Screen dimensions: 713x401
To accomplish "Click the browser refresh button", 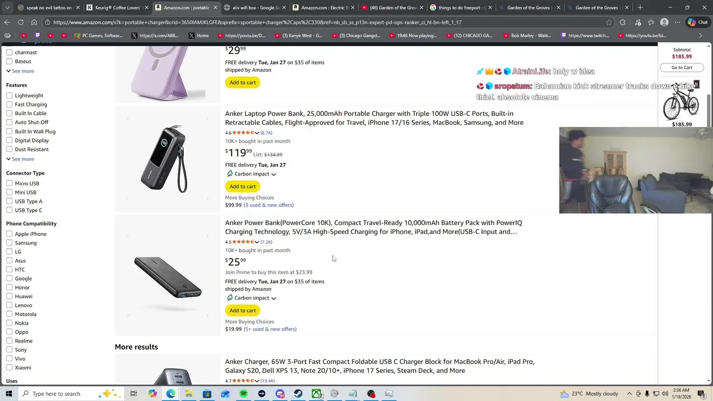I will tap(21, 22).
